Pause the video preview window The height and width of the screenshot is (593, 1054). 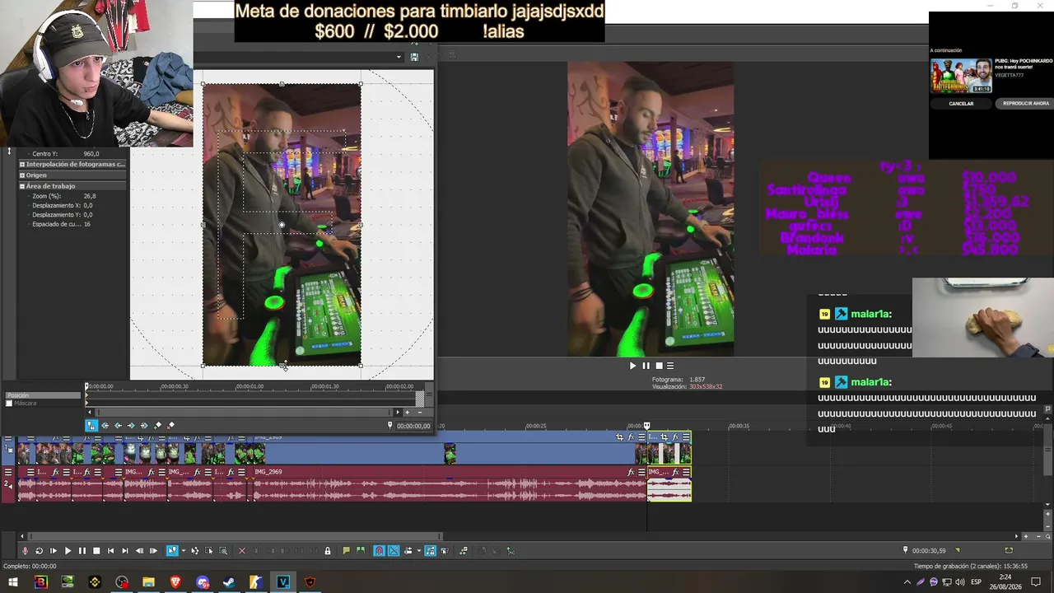coord(646,366)
